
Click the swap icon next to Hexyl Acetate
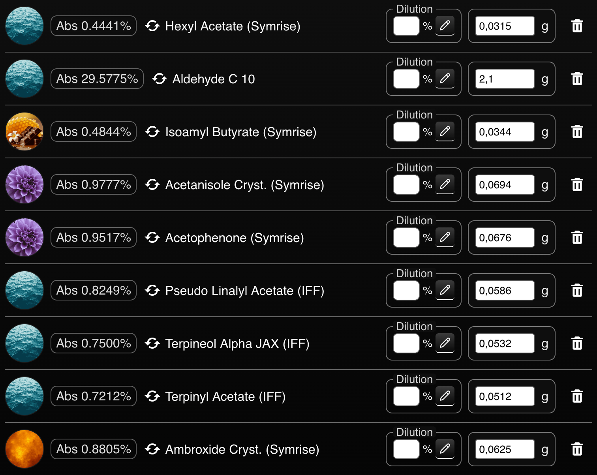(152, 26)
